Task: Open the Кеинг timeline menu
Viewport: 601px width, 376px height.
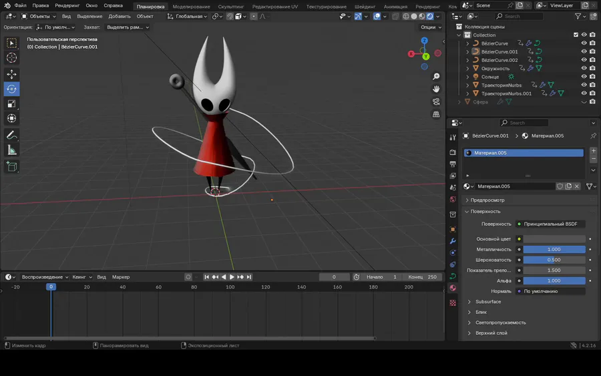Action: coord(82,277)
